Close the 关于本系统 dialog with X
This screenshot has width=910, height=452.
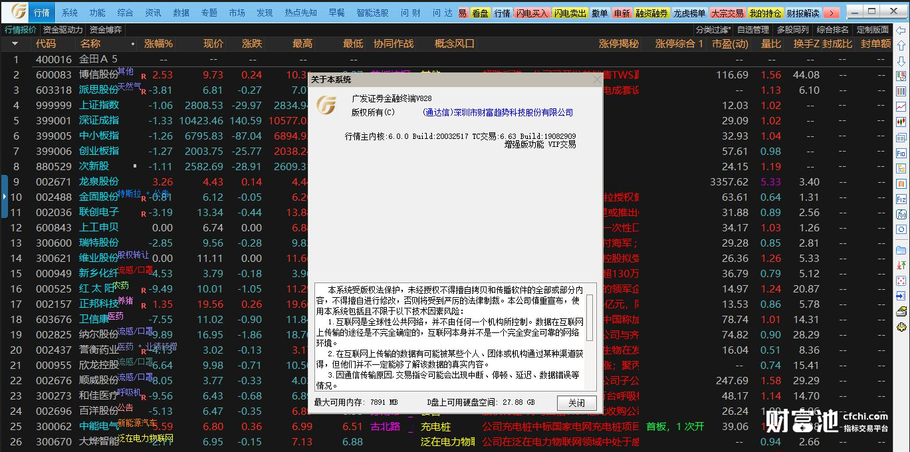[x=597, y=79]
